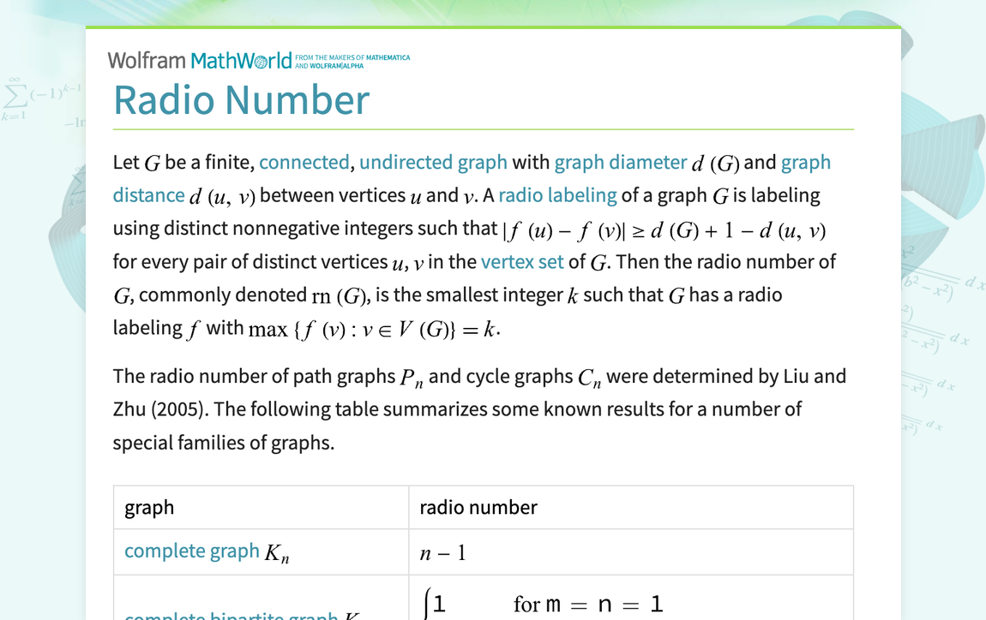This screenshot has height=620, width=986.
Task: Click the MathWorld wordmark text
Action: pyautogui.click(x=241, y=60)
